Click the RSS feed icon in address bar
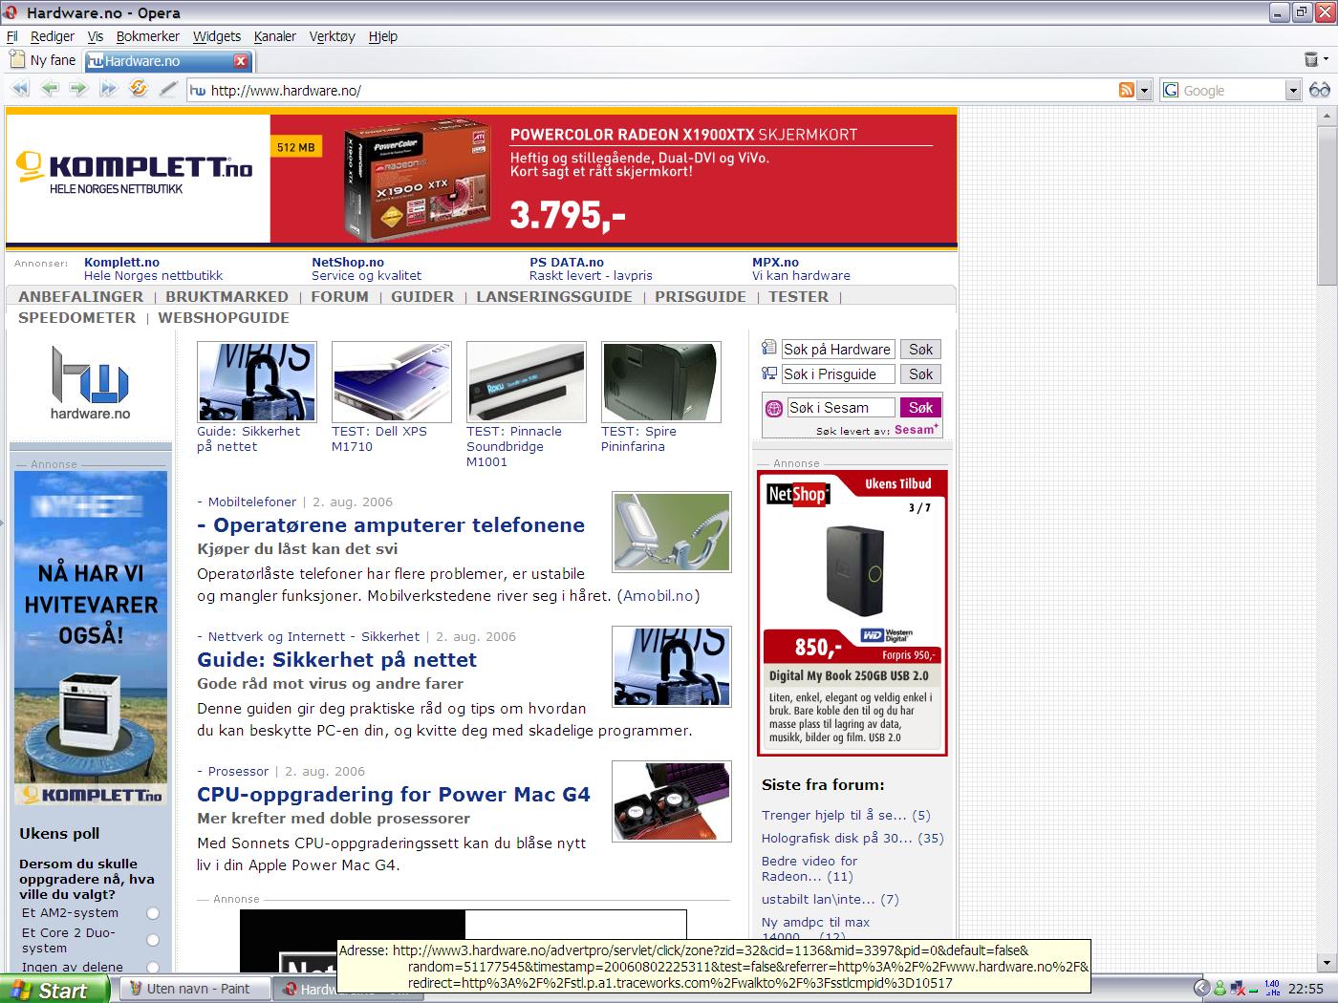Viewport: 1338px width, 1003px height. tap(1127, 90)
